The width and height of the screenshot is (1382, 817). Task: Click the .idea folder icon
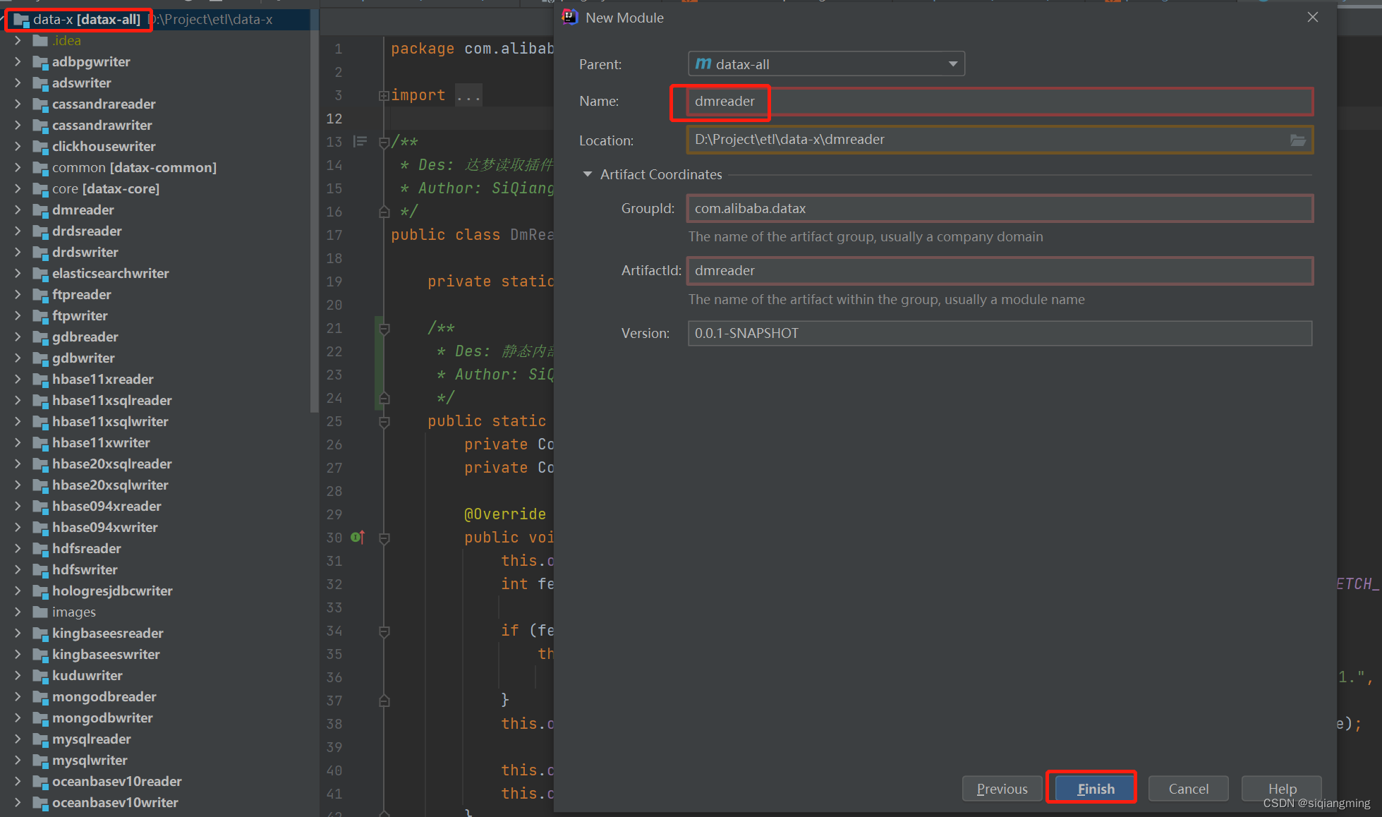coord(40,41)
